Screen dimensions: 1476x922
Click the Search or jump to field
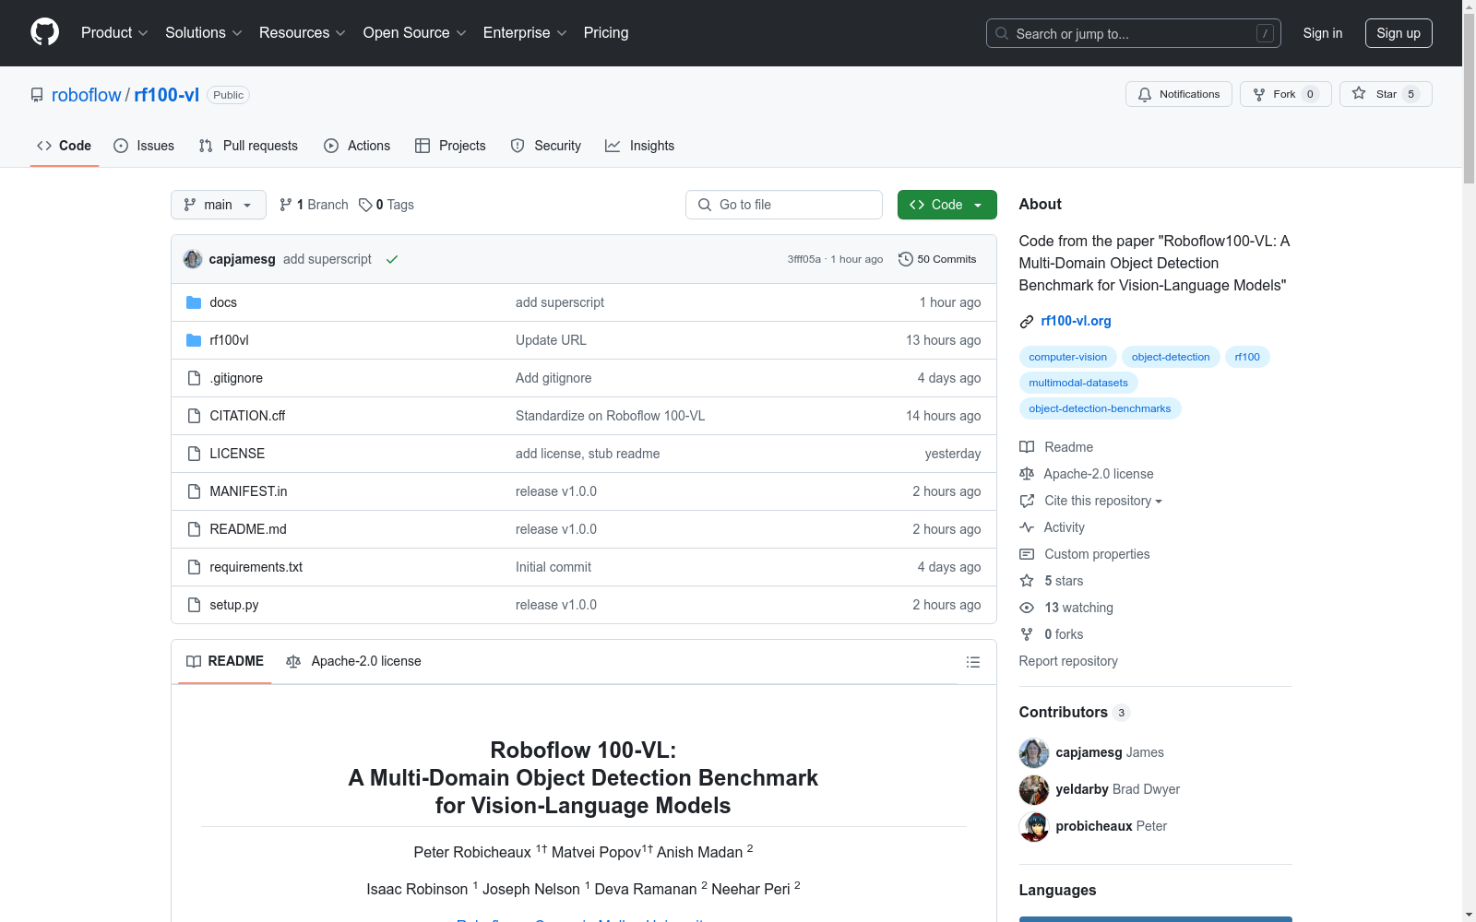(1134, 33)
